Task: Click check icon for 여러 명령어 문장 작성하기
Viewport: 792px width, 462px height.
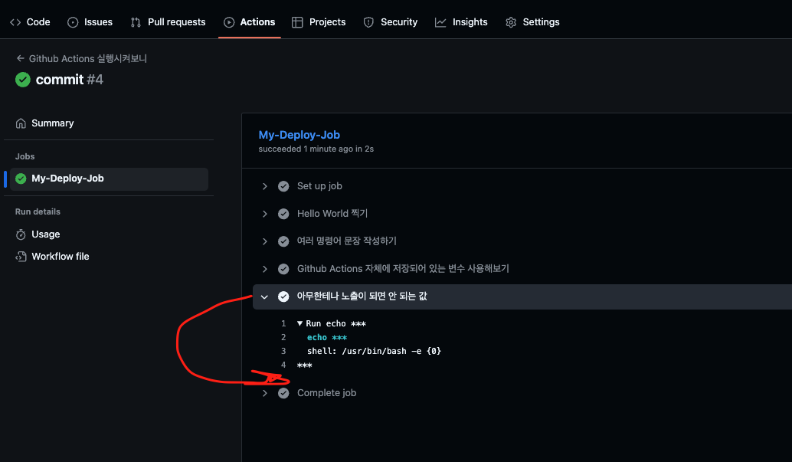Action: (x=283, y=241)
